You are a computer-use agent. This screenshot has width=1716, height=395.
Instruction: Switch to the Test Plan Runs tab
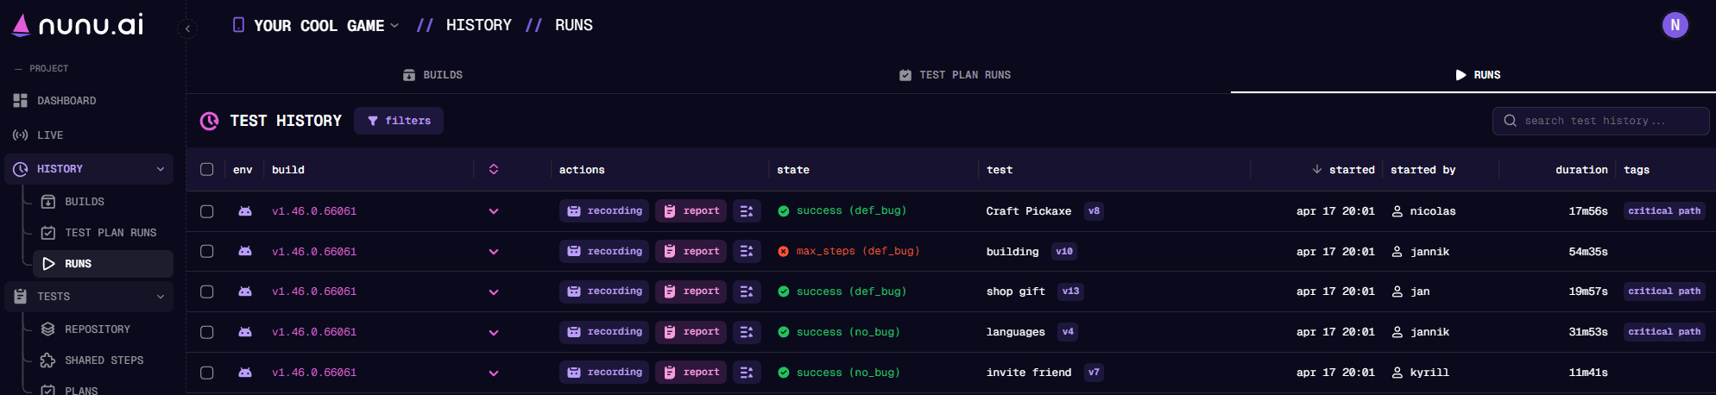point(955,75)
